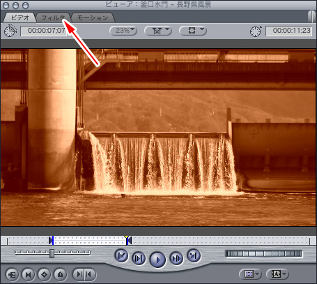
Task: Click Play In to Out button
Action: (x=139, y=258)
